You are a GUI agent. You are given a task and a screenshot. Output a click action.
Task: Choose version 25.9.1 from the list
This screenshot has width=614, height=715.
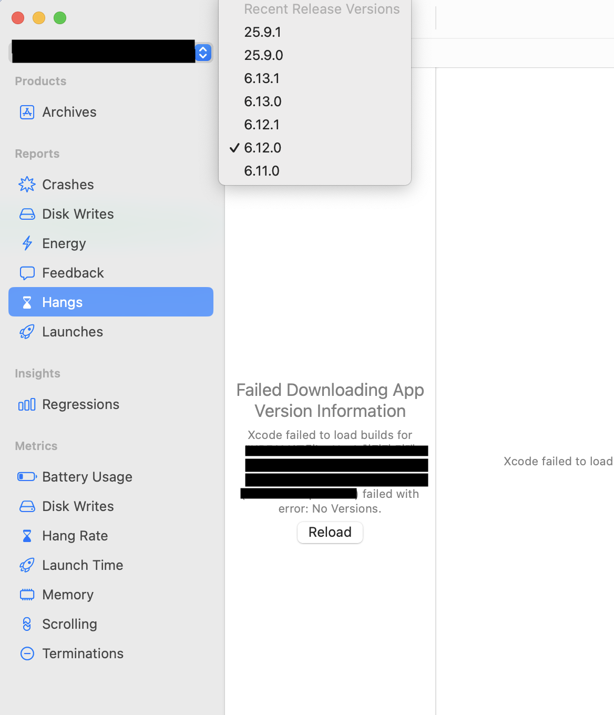(x=315, y=32)
